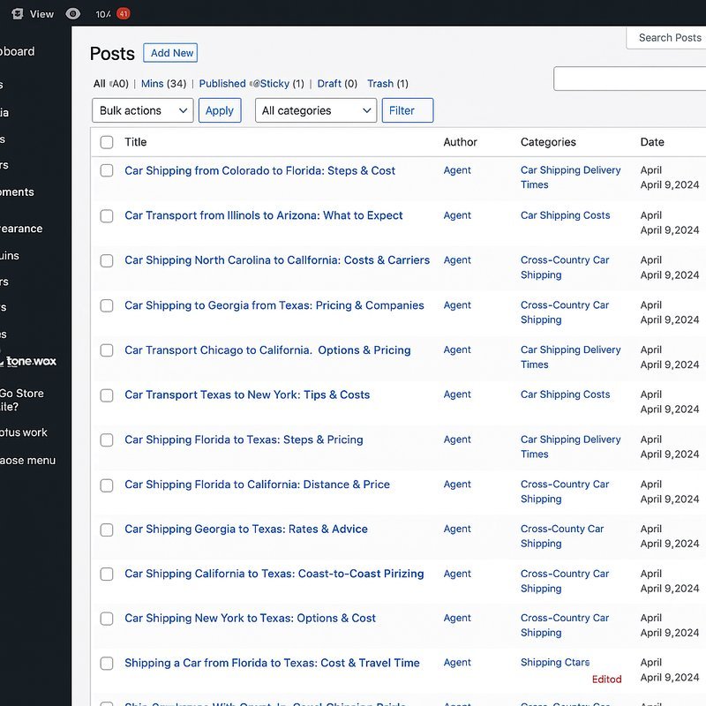The height and width of the screenshot is (706, 706).
Task: Click the Search Posts button
Action: pos(668,38)
